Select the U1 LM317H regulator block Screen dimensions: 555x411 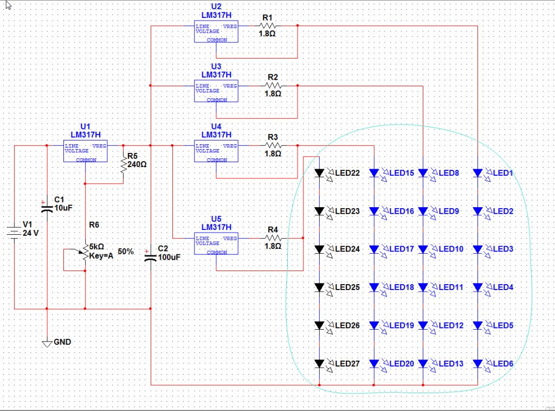(85, 151)
